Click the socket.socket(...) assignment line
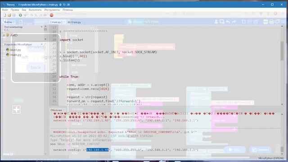Image resolution: width=288 pixels, height=162 pixels. pos(108,52)
